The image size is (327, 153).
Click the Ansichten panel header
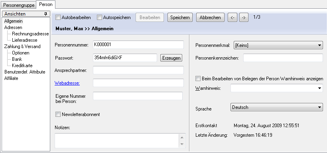click(x=26, y=14)
